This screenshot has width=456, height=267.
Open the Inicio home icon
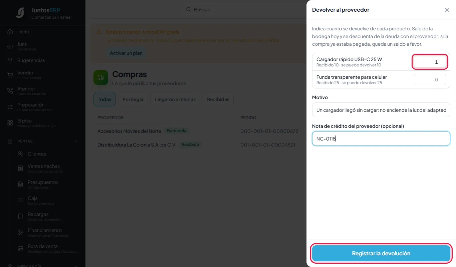10,32
